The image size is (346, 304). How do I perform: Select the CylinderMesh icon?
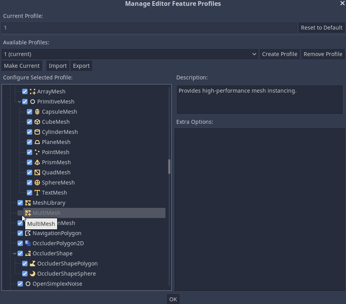click(37, 132)
